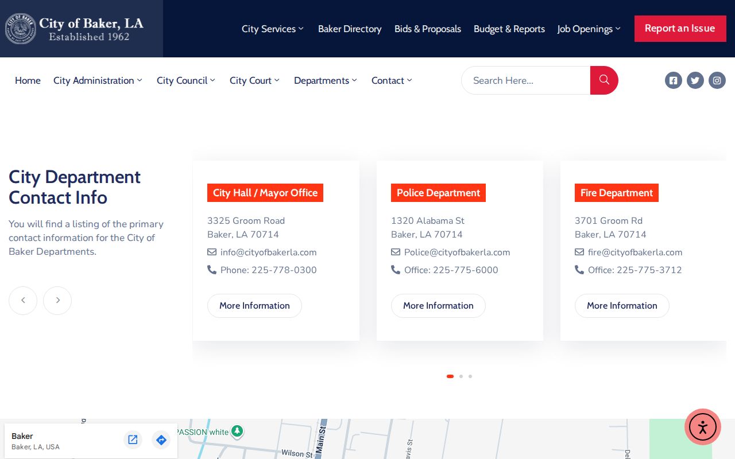
Task: Click the Fire Department label
Action: coord(617,193)
